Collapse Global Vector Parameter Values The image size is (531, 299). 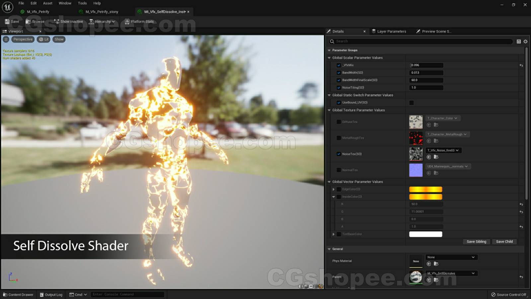pyautogui.click(x=329, y=182)
